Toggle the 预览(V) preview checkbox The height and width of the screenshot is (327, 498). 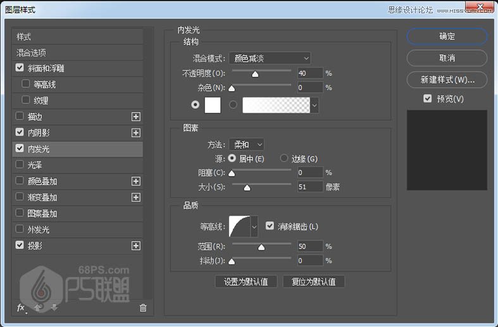(428, 99)
